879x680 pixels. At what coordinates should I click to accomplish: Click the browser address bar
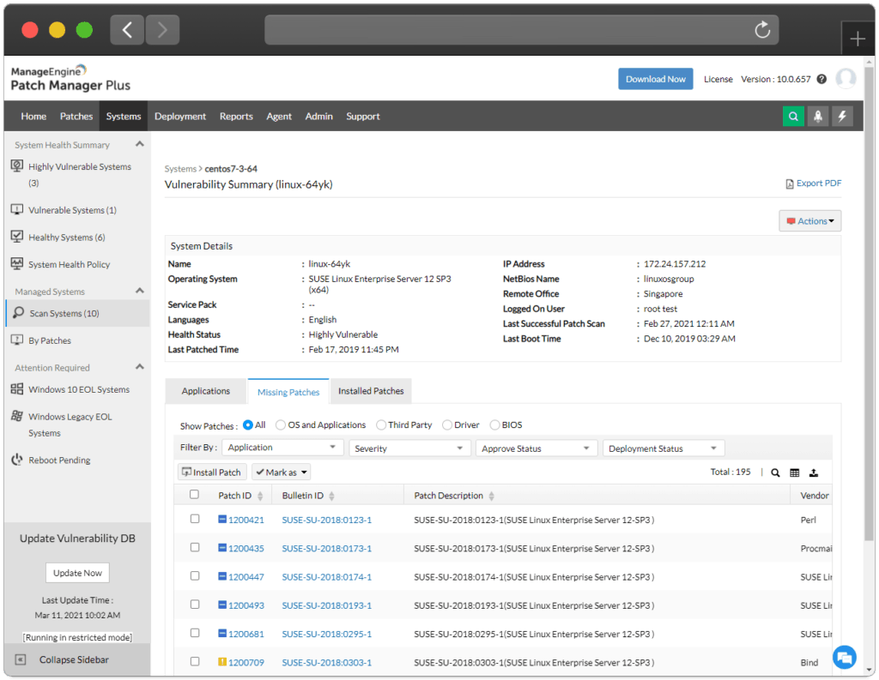pos(521,30)
